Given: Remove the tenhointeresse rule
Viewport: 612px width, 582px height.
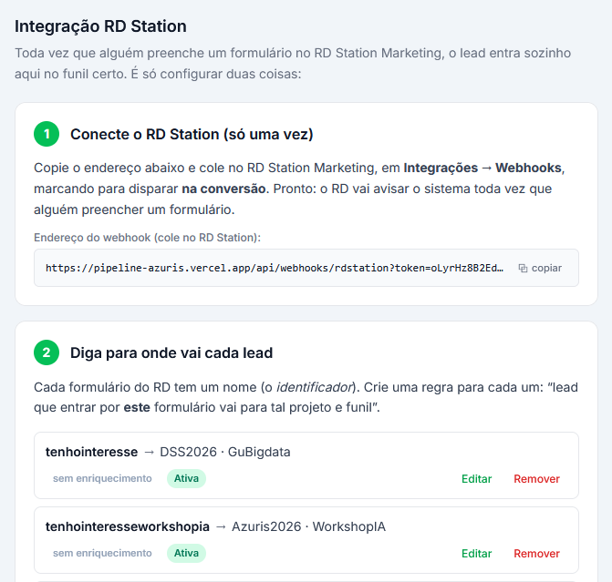Looking at the screenshot, I should point(536,479).
